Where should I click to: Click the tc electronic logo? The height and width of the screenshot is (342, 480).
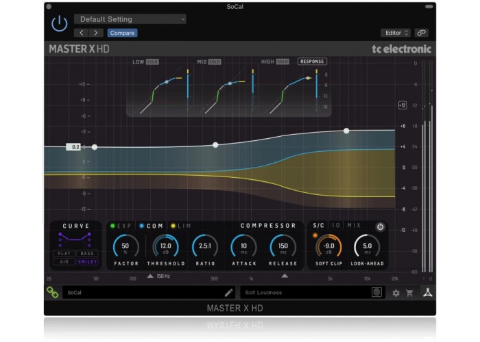point(401,49)
